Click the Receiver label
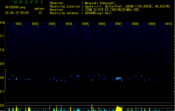Viewport: 175px width, 111px height. 56,10
